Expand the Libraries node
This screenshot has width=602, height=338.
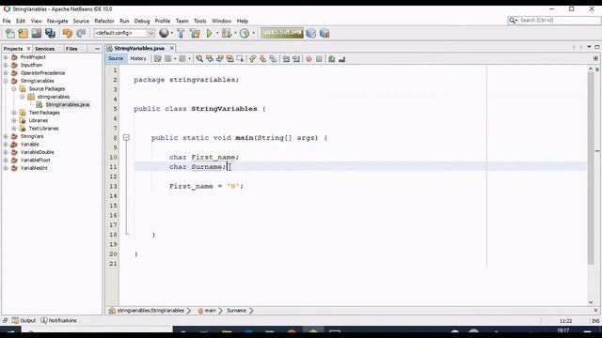14,120
